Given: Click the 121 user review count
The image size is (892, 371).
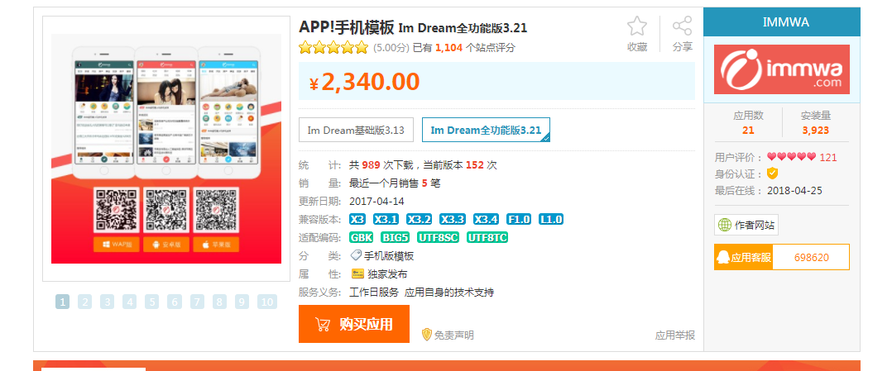Looking at the screenshot, I should (828, 157).
